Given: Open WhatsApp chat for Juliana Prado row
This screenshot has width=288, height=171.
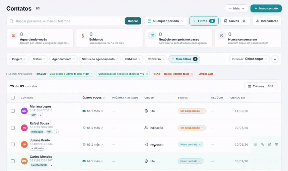Looking at the screenshot, I should [x=256, y=144].
